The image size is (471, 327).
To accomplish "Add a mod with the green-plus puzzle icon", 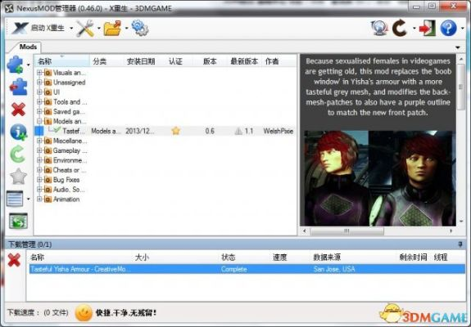I will 16,65.
